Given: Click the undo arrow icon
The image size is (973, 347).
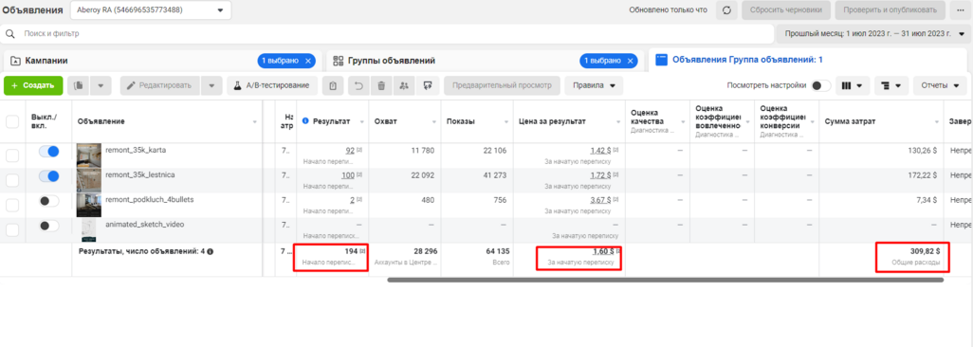Looking at the screenshot, I should 358,85.
